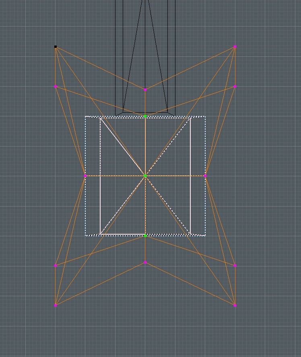This screenshot has width=301, height=357.
Task: Click the bottom-right corner of the white inner square
Action: click(190, 234)
